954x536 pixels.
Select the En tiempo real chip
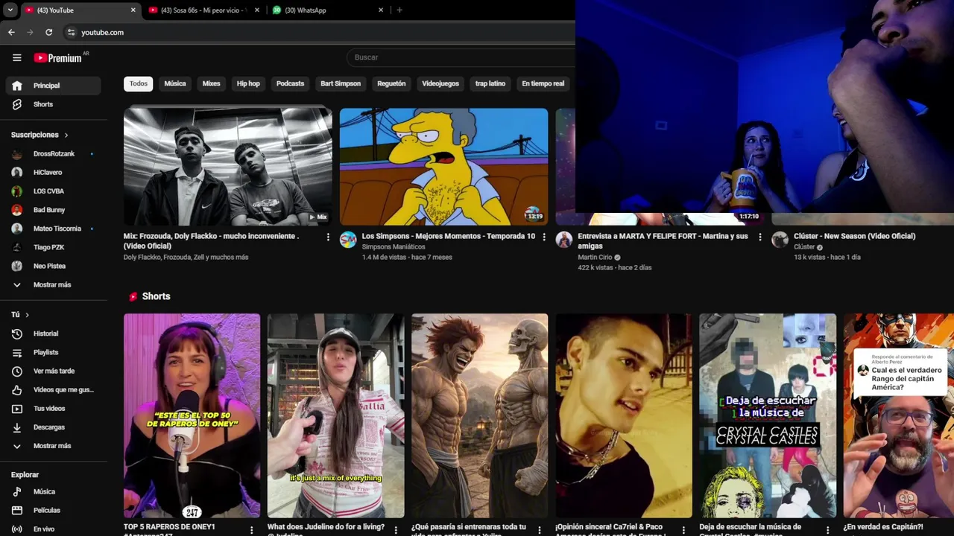[x=543, y=83]
